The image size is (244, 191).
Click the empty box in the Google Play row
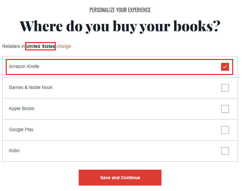[x=225, y=130]
